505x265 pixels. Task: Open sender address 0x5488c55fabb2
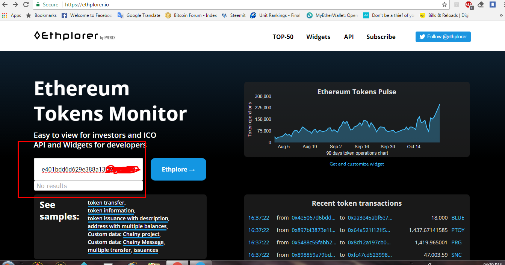pyautogui.click(x=314, y=242)
